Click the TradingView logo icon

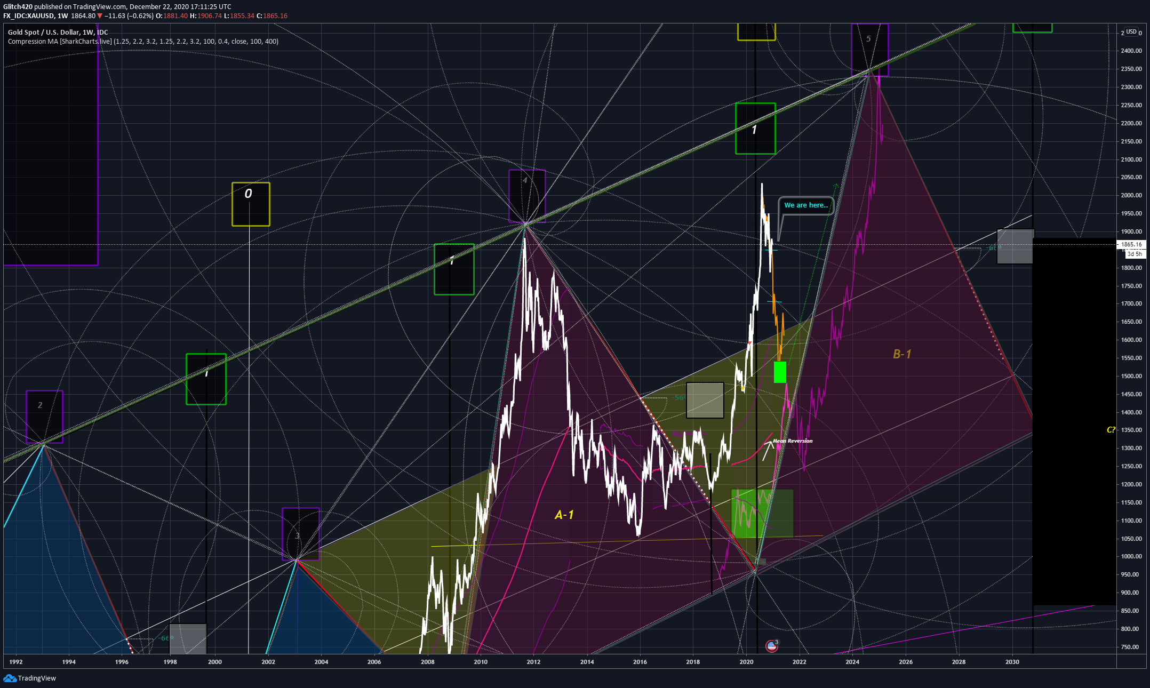tap(10, 678)
